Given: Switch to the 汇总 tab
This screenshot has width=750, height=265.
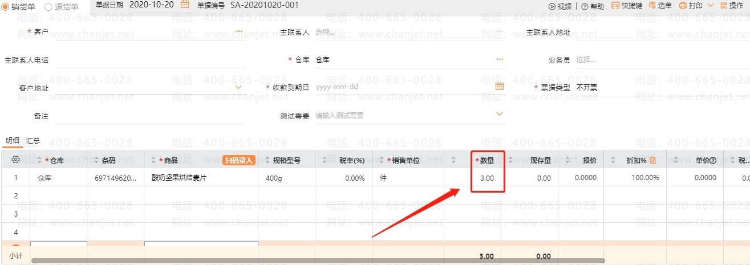Looking at the screenshot, I should coord(33,140).
